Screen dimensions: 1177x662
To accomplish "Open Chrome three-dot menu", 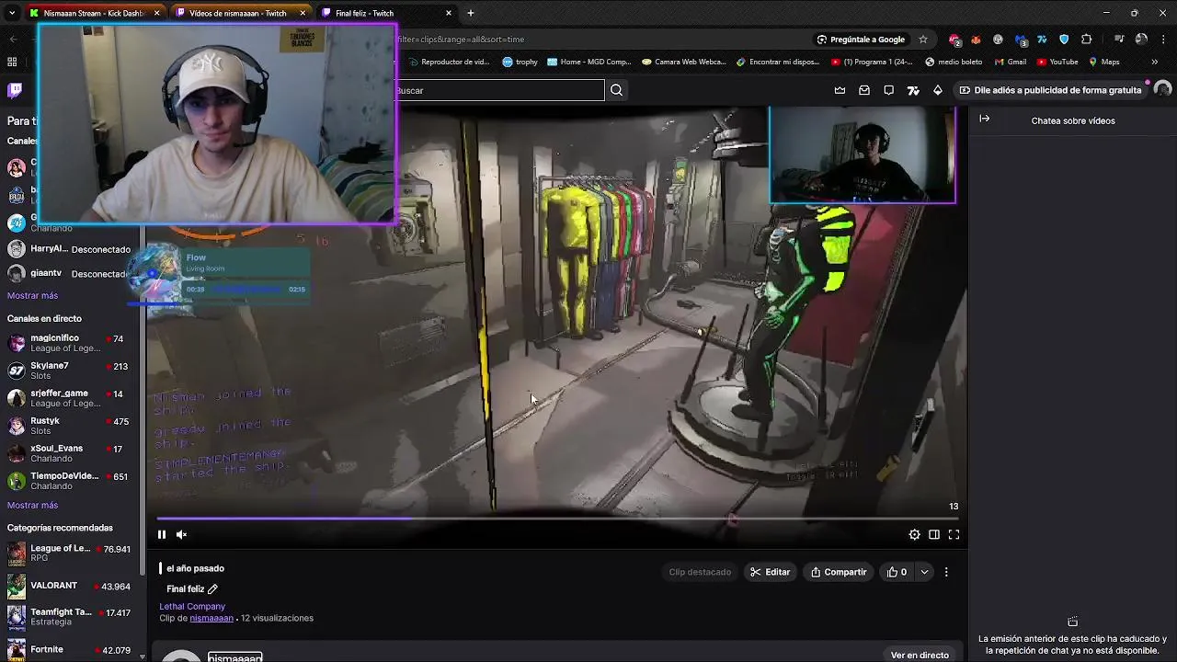I will point(1163,40).
